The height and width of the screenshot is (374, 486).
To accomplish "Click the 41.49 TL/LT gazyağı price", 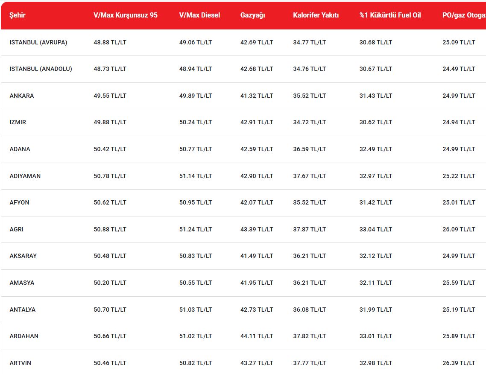I will (257, 256).
